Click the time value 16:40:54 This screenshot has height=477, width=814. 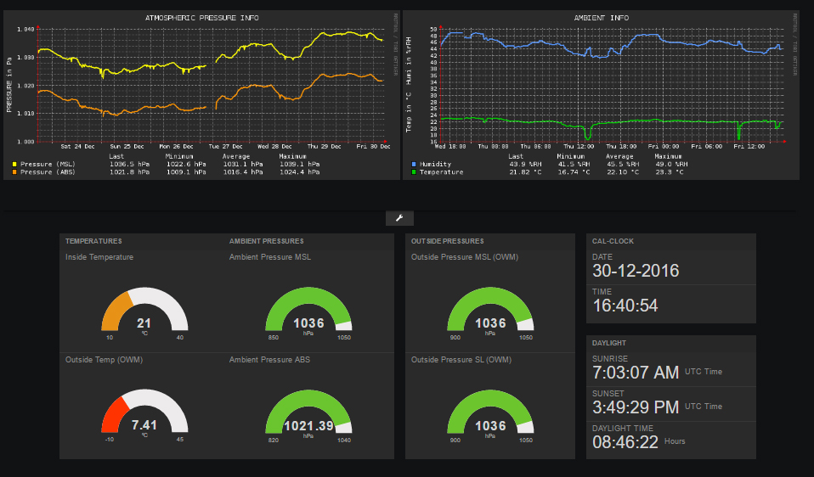tap(625, 306)
